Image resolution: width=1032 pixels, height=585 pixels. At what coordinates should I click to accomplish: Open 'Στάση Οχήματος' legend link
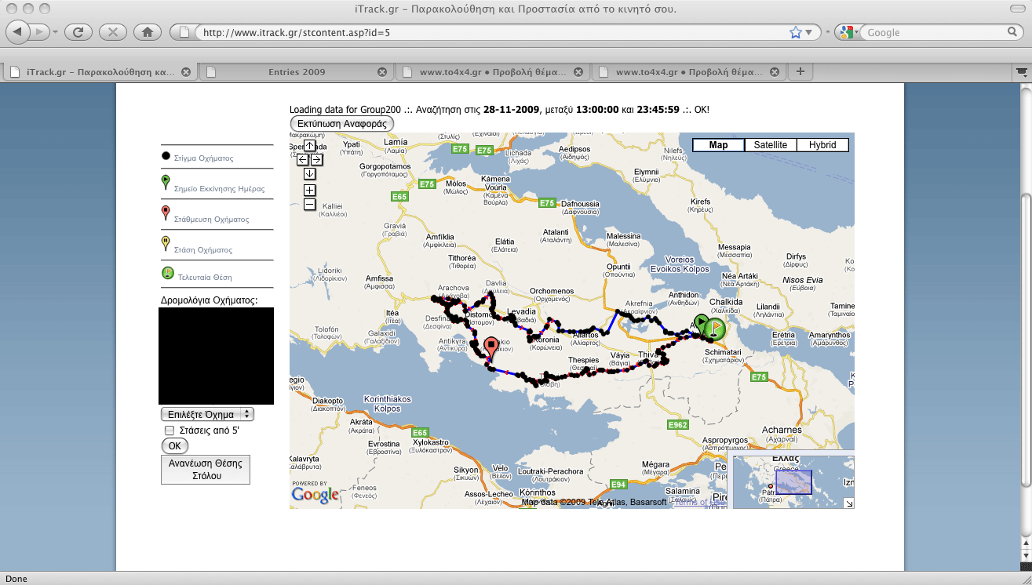click(203, 250)
